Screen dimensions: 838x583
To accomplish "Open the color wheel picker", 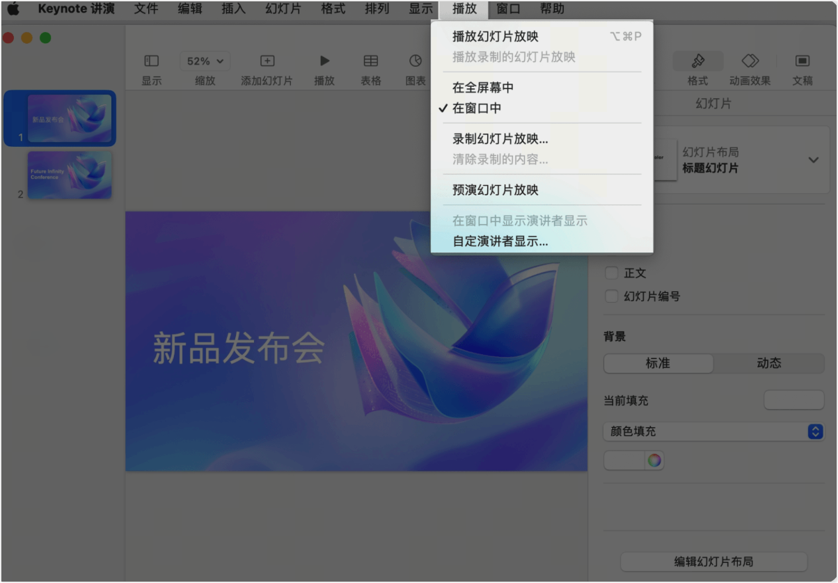I will coord(654,460).
